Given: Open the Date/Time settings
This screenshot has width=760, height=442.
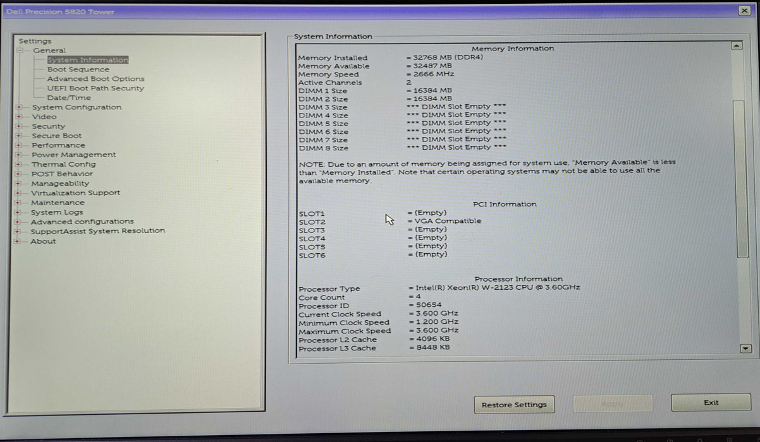Looking at the screenshot, I should [x=70, y=97].
